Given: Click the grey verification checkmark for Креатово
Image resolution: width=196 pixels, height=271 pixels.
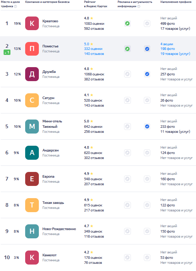Looking at the screenshot, I should [147, 23].
